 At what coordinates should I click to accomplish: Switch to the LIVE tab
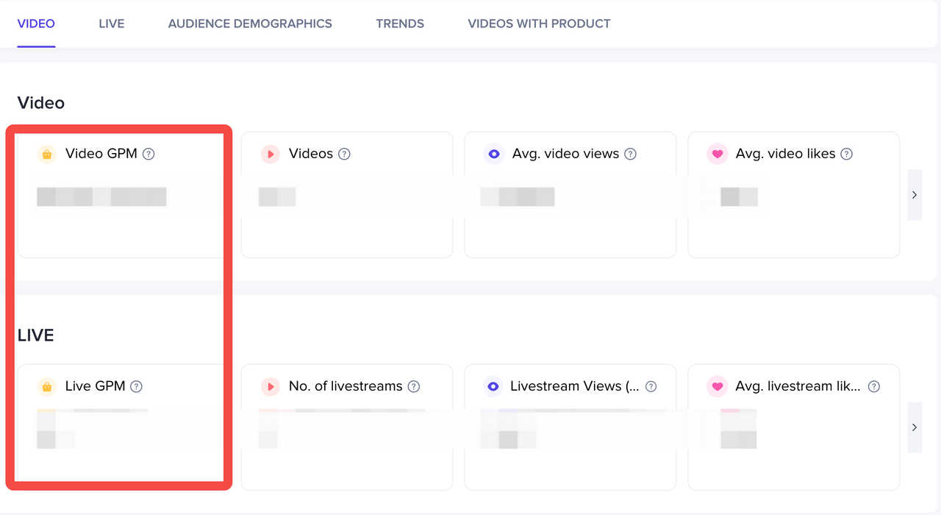[x=112, y=24]
